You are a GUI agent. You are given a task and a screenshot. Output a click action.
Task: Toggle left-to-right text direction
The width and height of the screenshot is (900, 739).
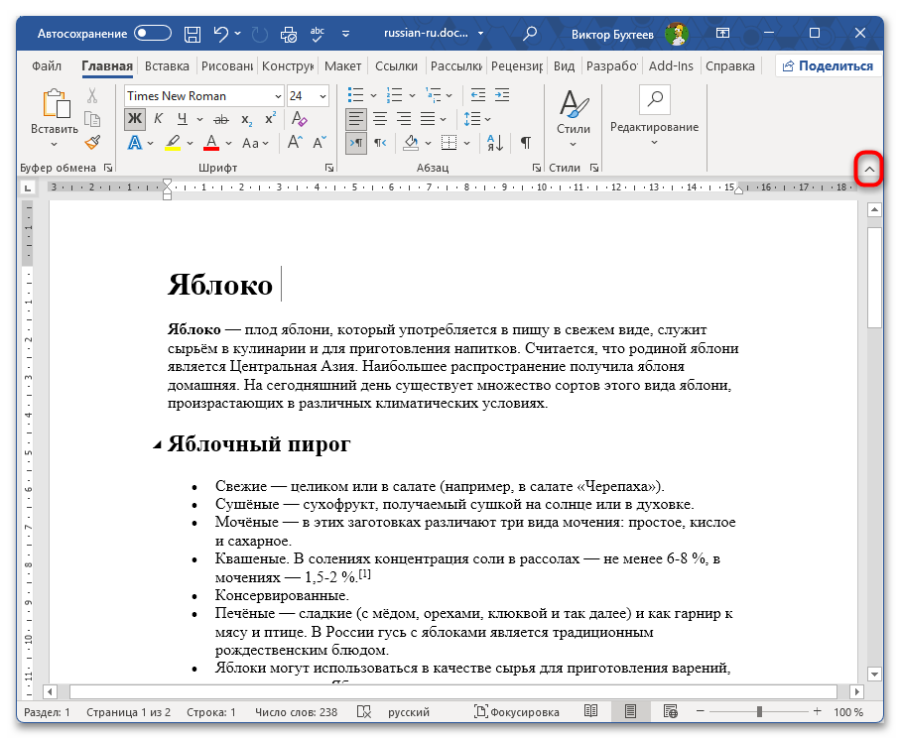pyautogui.click(x=356, y=143)
